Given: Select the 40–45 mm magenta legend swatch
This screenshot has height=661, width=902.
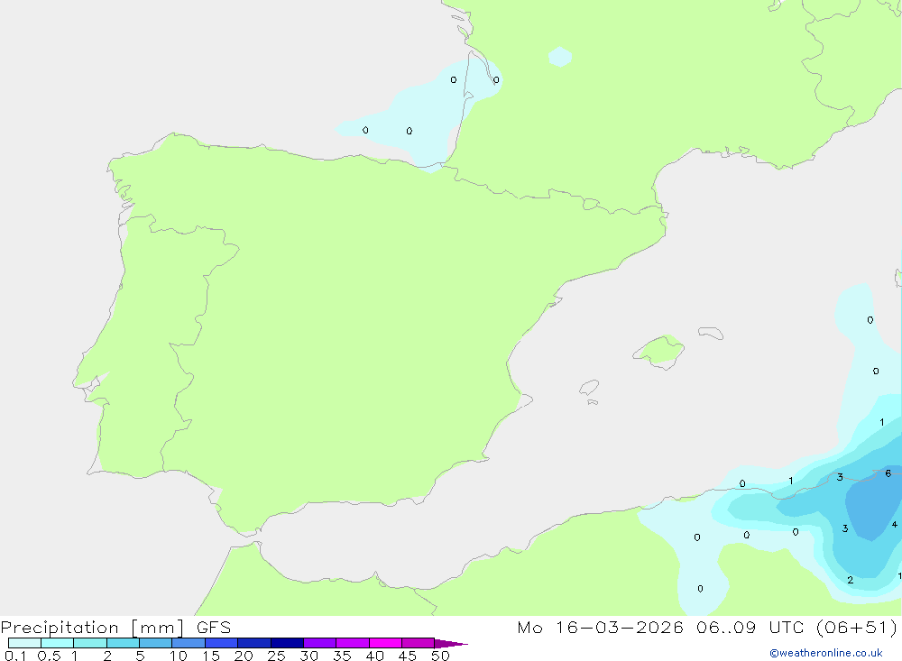Looking at the screenshot, I should (x=385, y=643).
